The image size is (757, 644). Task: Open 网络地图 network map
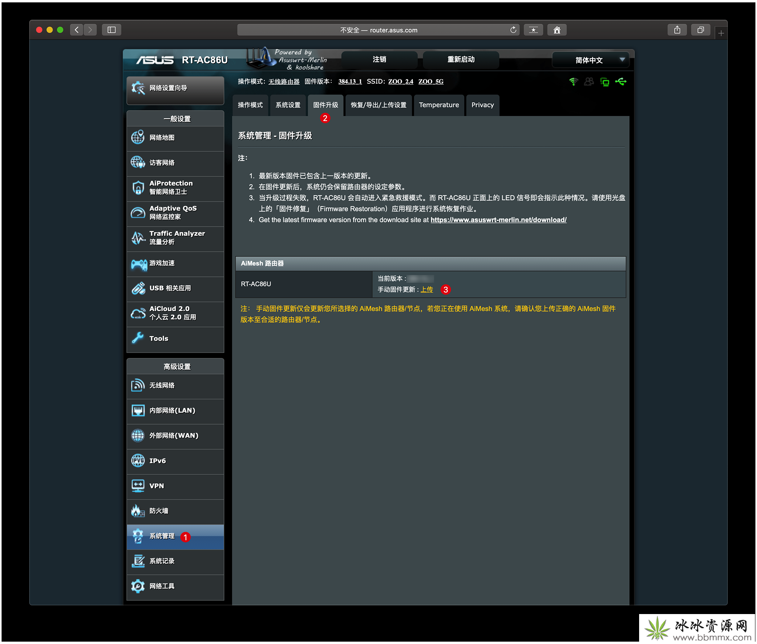click(x=175, y=138)
